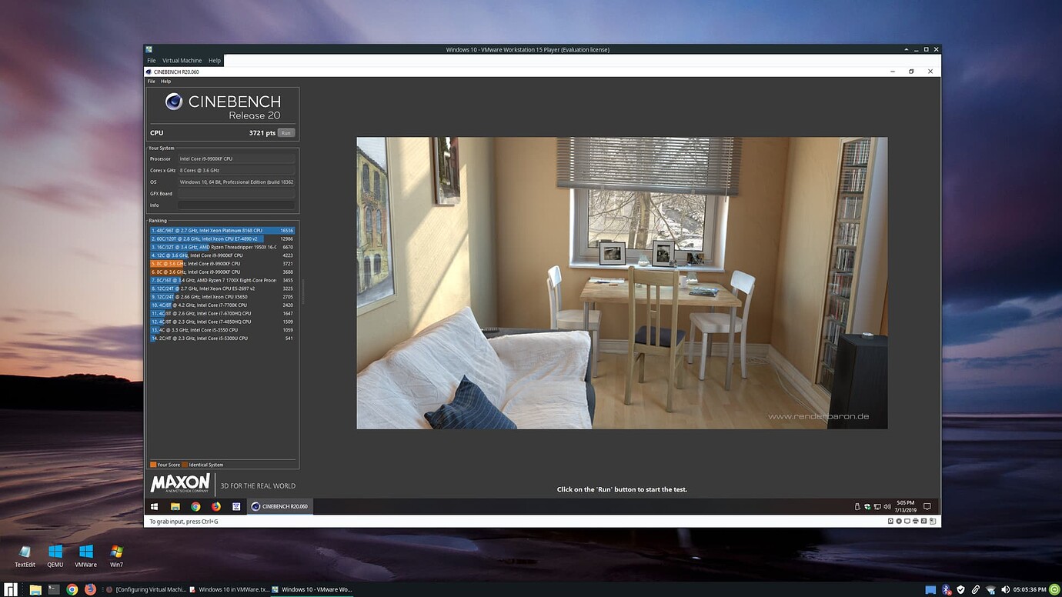The height and width of the screenshot is (597, 1062).
Task: Open the host clipboard paperclip tray icon
Action: coord(975,590)
